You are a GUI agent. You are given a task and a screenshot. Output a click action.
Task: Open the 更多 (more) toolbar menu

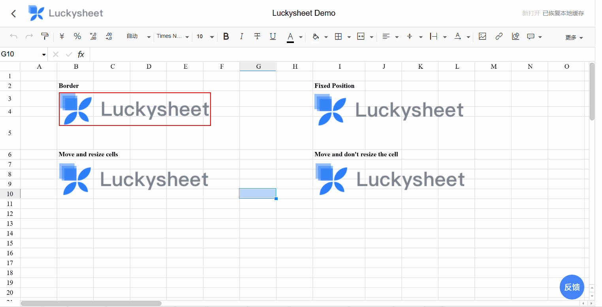574,37
